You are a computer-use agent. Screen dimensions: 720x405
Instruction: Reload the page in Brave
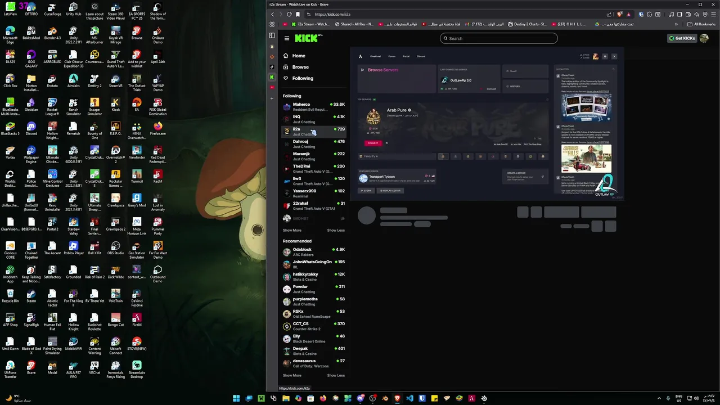tap(289, 14)
